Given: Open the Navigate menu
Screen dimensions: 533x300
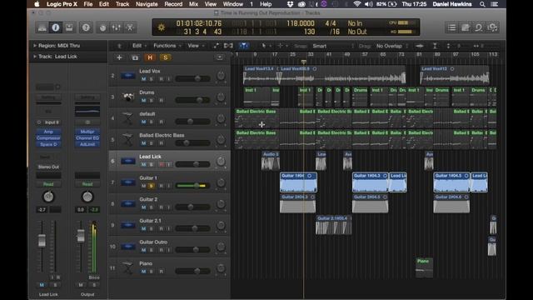Looking at the screenshot, I should click(x=147, y=4).
